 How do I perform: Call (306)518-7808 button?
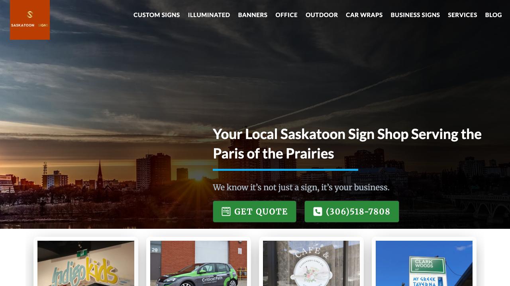tap(352, 211)
